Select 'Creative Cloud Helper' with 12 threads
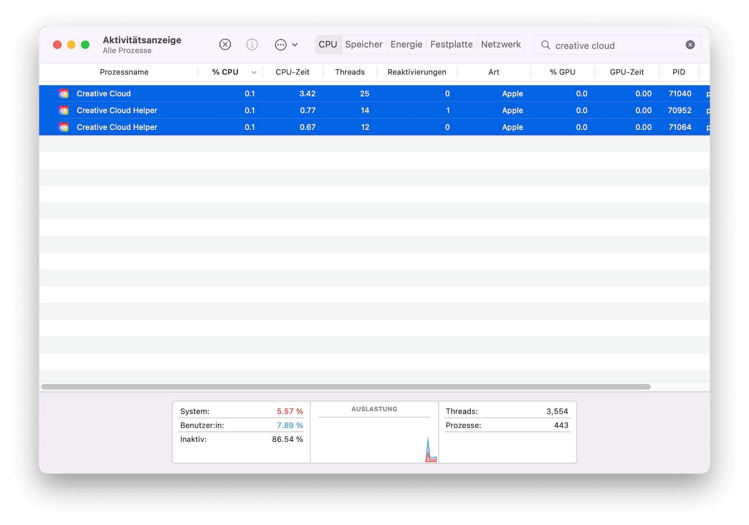 117,127
